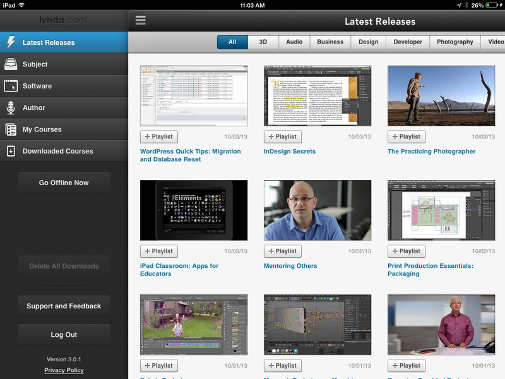Open the Mentoring Others video thumbnail
This screenshot has width=505, height=379.
[317, 210]
